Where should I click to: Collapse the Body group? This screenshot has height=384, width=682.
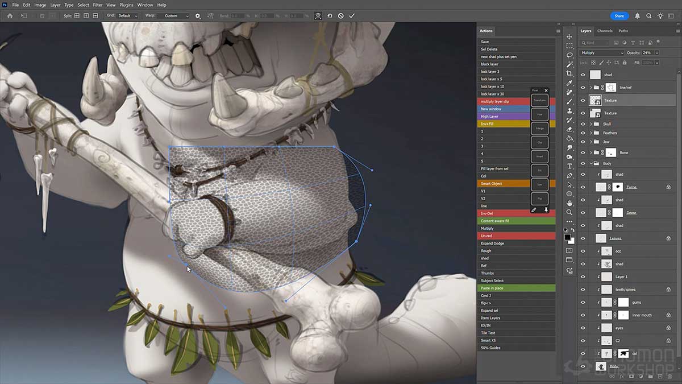click(x=592, y=163)
